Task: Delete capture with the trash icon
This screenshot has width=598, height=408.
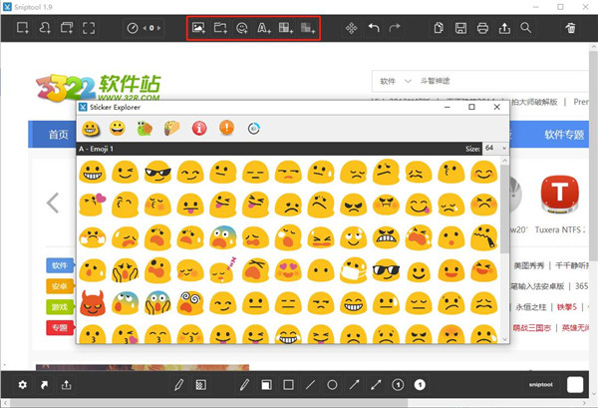Action: click(570, 29)
